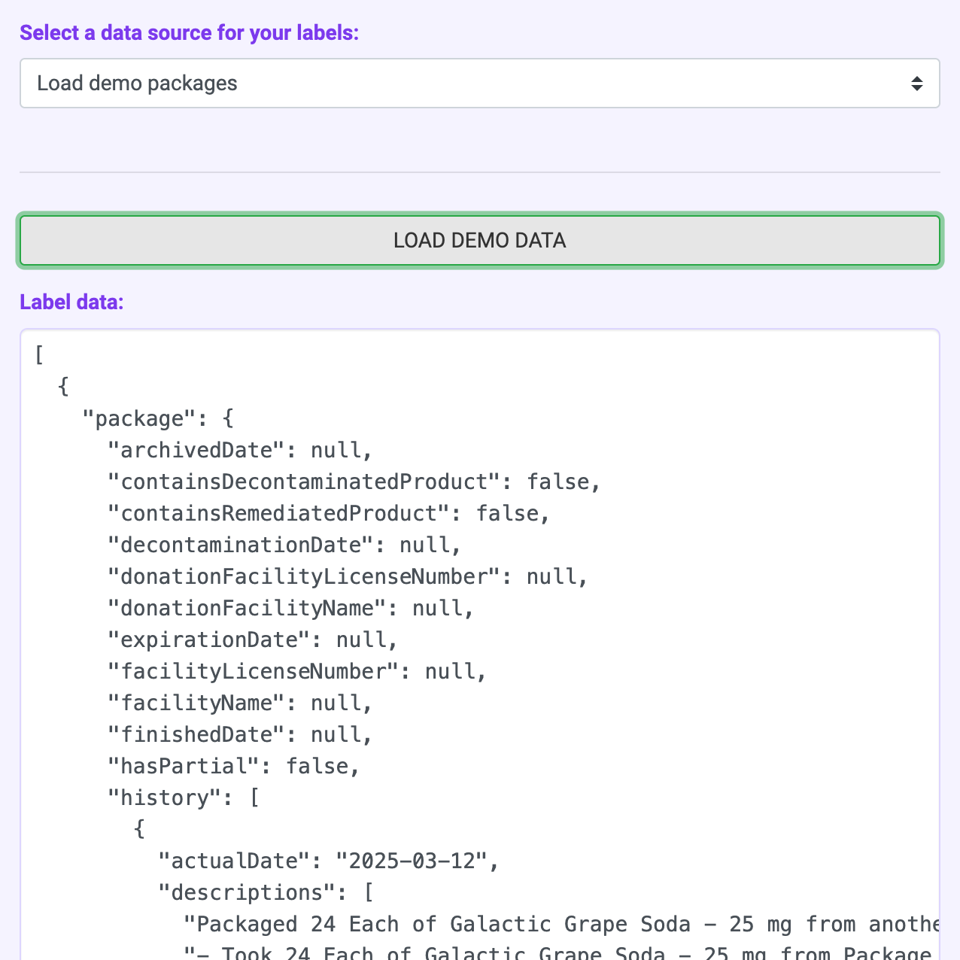This screenshot has width=960, height=960.
Task: Place cursor on the "decontaminationDate" line
Action: point(284,545)
